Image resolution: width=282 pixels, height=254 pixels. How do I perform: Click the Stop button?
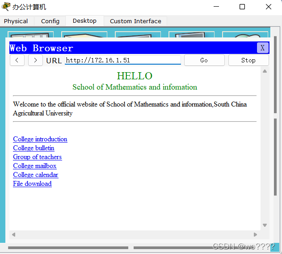[248, 60]
